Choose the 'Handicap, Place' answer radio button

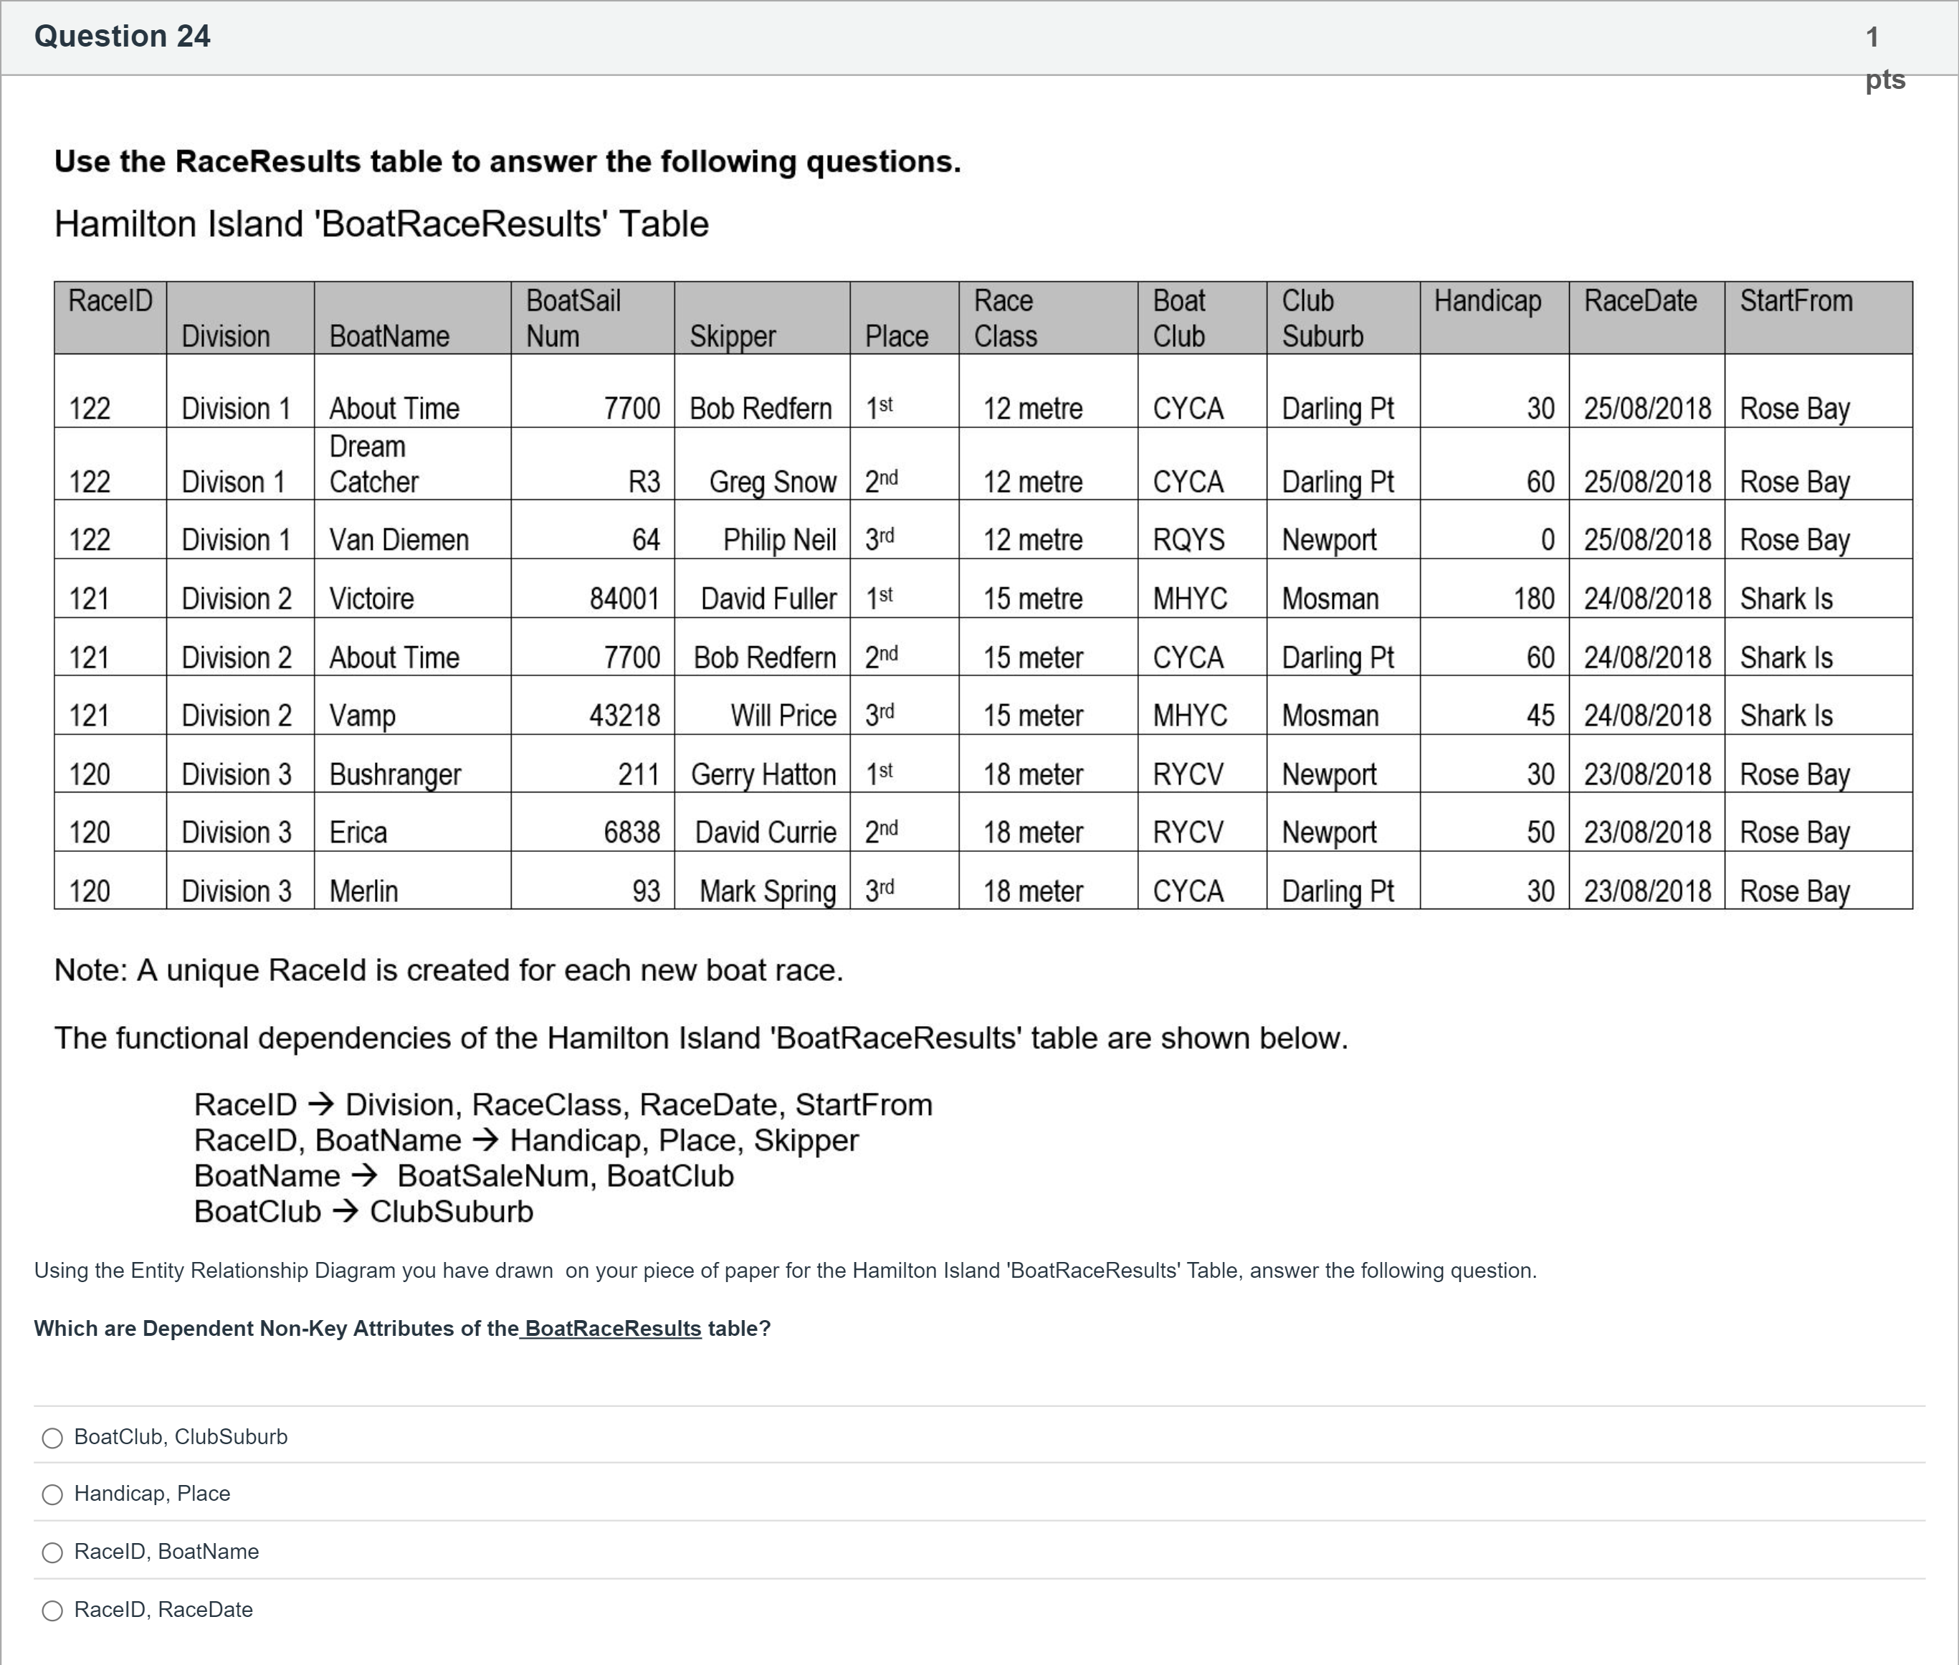[53, 1494]
